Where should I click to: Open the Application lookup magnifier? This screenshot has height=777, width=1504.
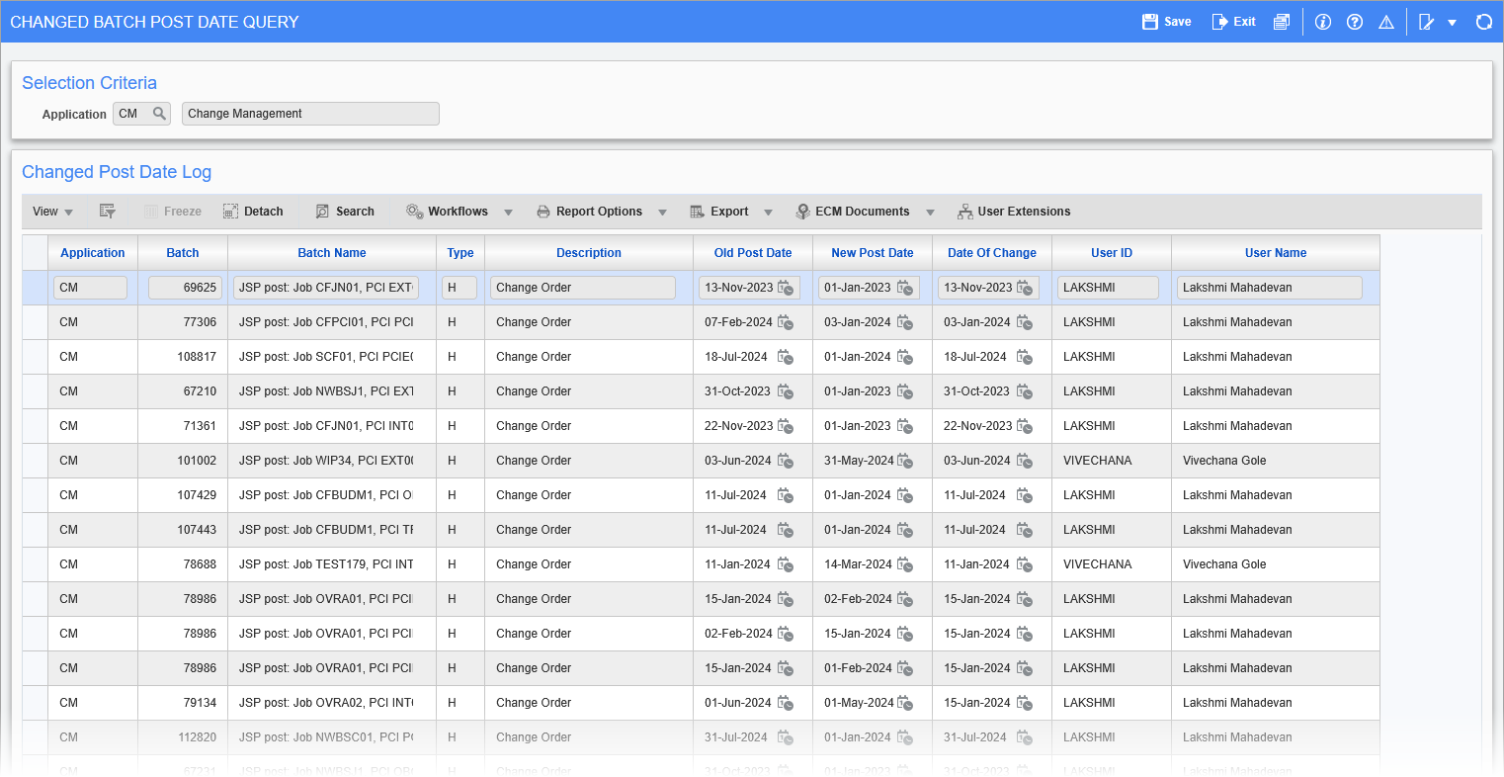point(159,113)
